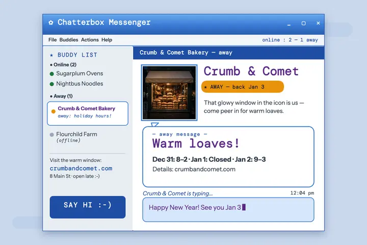Click 'That glowy window in the icon' description
The height and width of the screenshot is (245, 367).
point(254,107)
